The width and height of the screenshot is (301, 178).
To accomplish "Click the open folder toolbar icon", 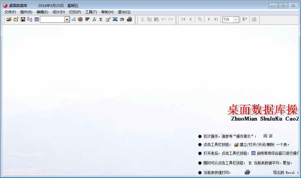I will tap(9, 19).
